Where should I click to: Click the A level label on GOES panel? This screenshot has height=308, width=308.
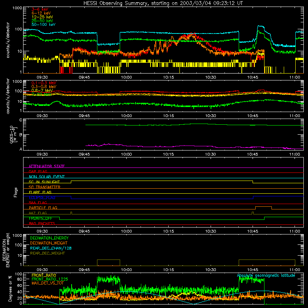pos(21,149)
